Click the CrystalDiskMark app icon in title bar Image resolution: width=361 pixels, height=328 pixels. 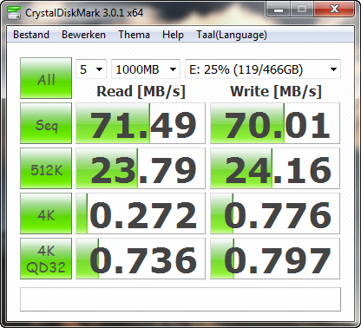point(14,12)
